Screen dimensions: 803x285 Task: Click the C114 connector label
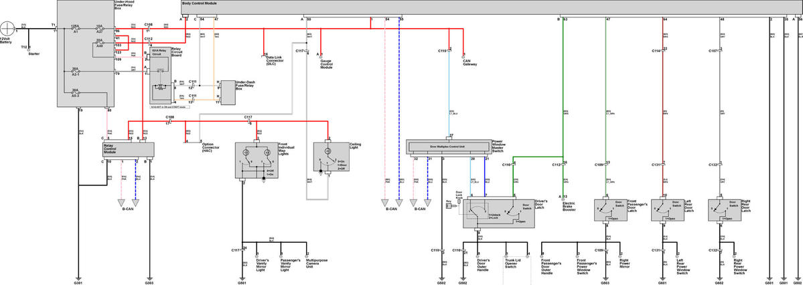click(656, 51)
